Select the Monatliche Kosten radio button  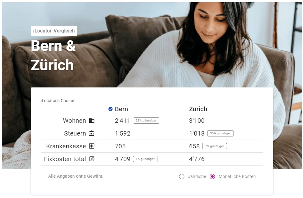[x=212, y=176]
